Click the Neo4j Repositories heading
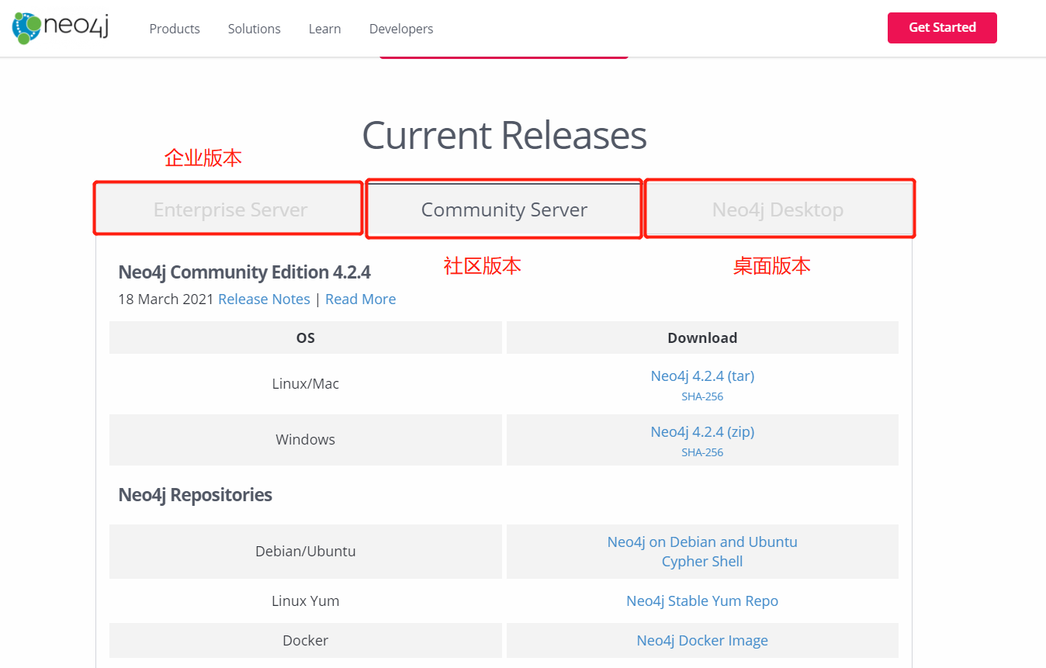The image size is (1046, 668). (x=195, y=495)
